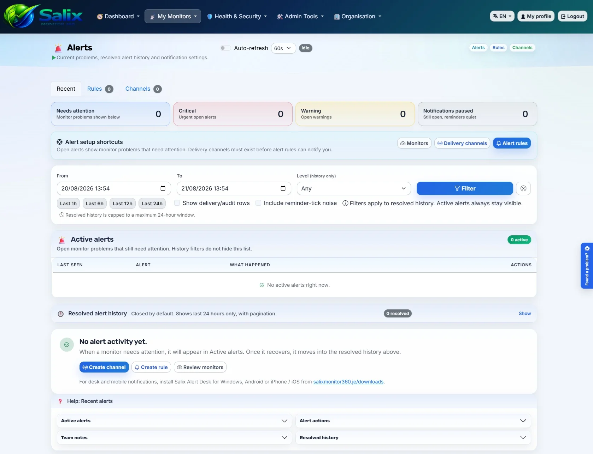The height and width of the screenshot is (454, 593).
Task: Click the calendar icon in From date field
Action: pyautogui.click(x=163, y=188)
